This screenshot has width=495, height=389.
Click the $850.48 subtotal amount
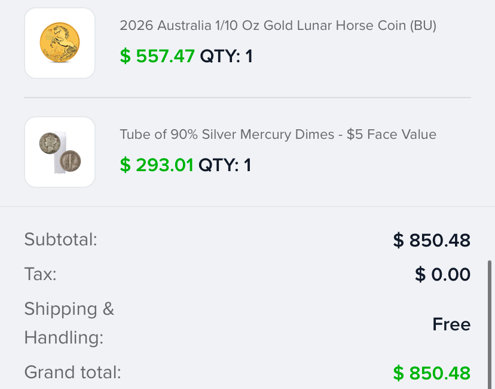[x=432, y=241]
